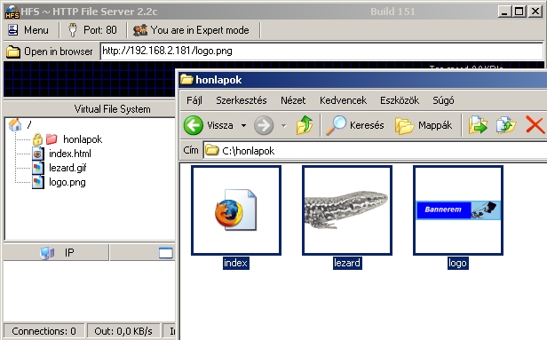Click the folder Up one level icon
547x340 pixels.
tap(305, 125)
